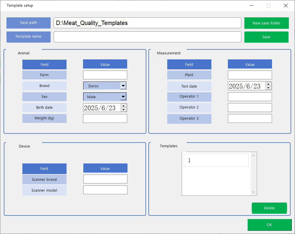Click the Scanner brand field label
The width and height of the screenshot is (295, 234).
pos(44,179)
